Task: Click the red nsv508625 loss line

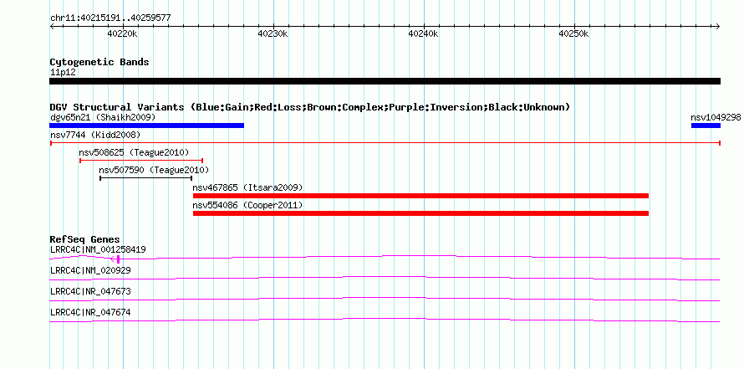Action: 141,161
